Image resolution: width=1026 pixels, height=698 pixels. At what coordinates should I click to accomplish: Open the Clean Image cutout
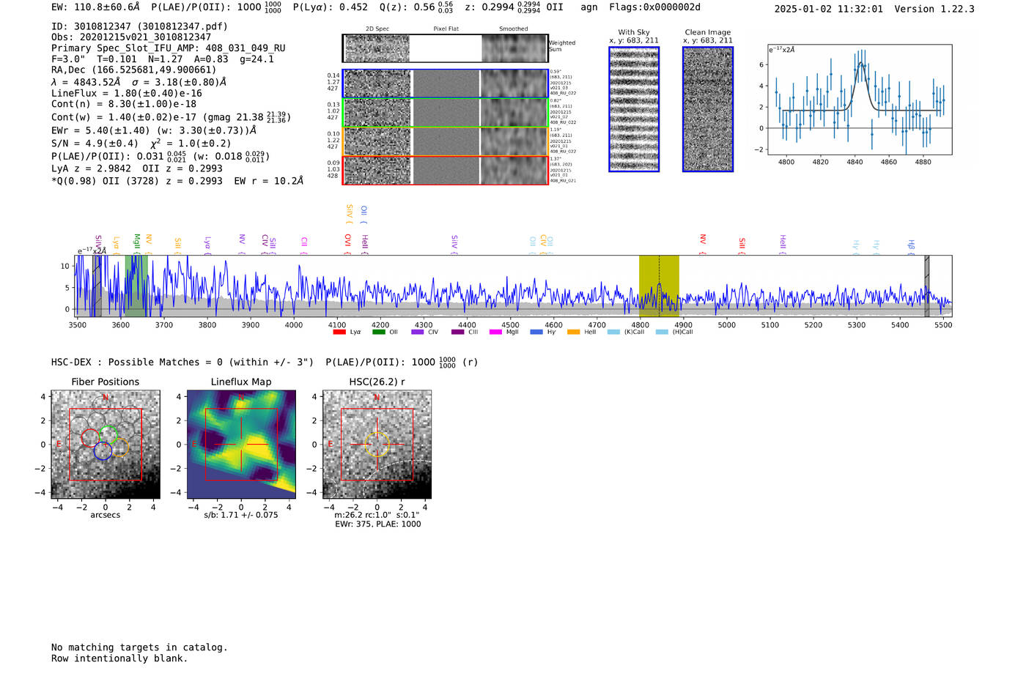(x=708, y=109)
